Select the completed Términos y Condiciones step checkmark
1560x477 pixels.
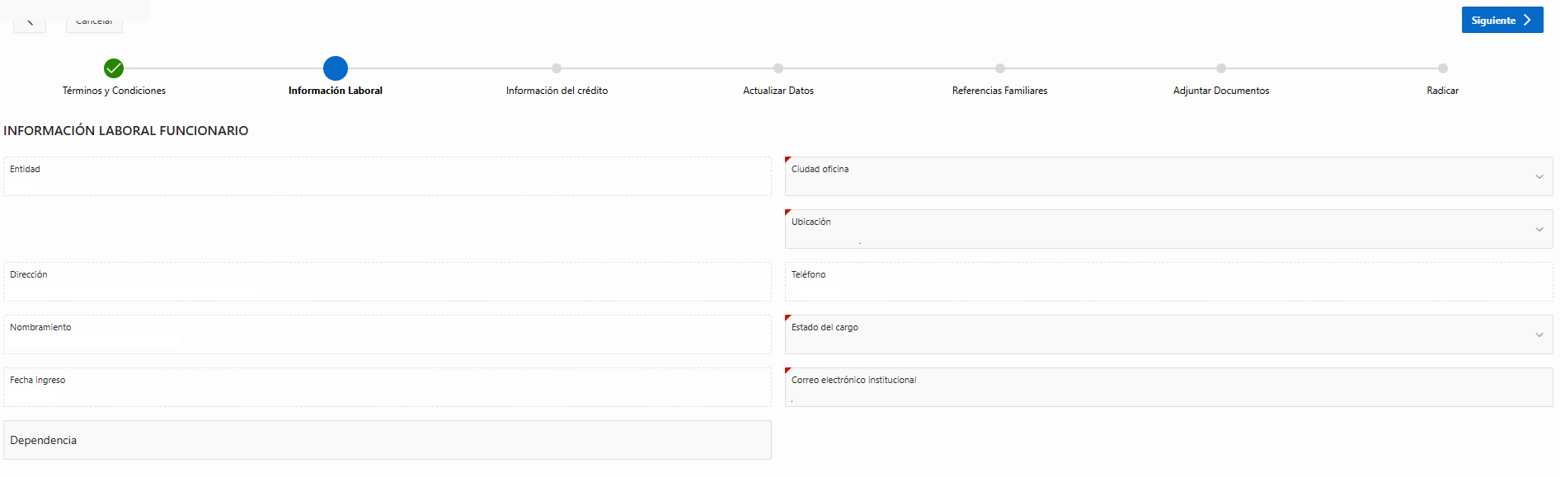click(114, 68)
